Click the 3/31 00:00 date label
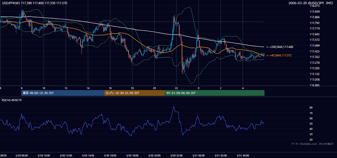The height and width of the screenshot is (158, 337). [199, 155]
